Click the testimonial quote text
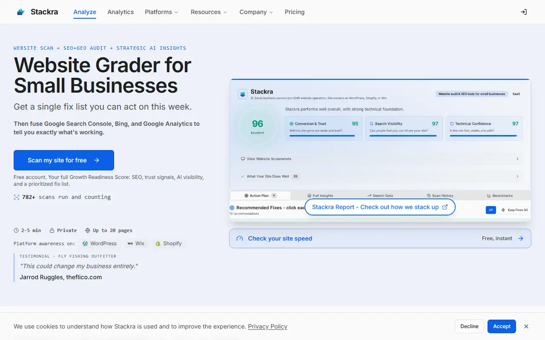Image resolution: width=545 pixels, height=340 pixels. click(x=79, y=266)
